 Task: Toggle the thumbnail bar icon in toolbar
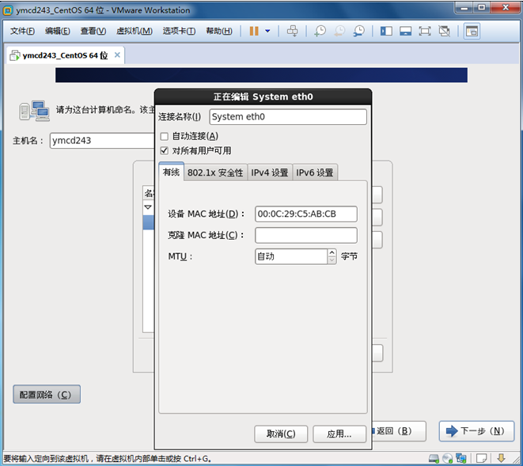pyautogui.click(x=406, y=31)
